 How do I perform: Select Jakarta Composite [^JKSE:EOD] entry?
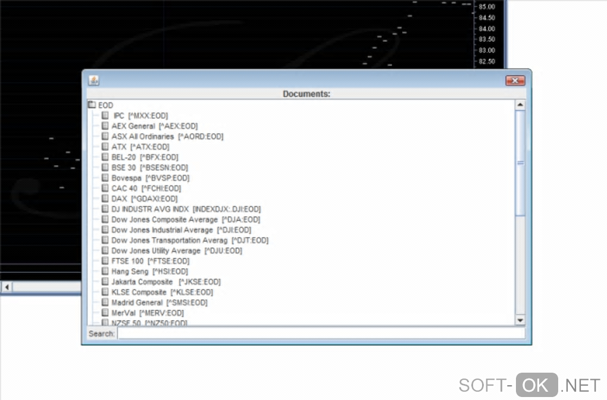[165, 282]
